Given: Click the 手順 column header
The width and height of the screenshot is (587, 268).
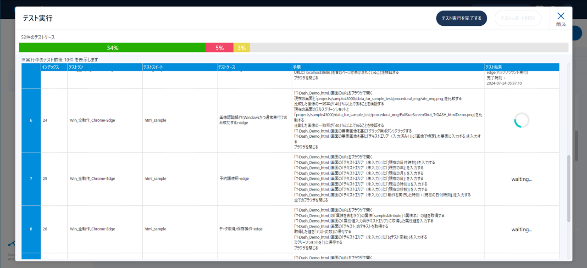Looking at the screenshot, I should pyautogui.click(x=297, y=67).
